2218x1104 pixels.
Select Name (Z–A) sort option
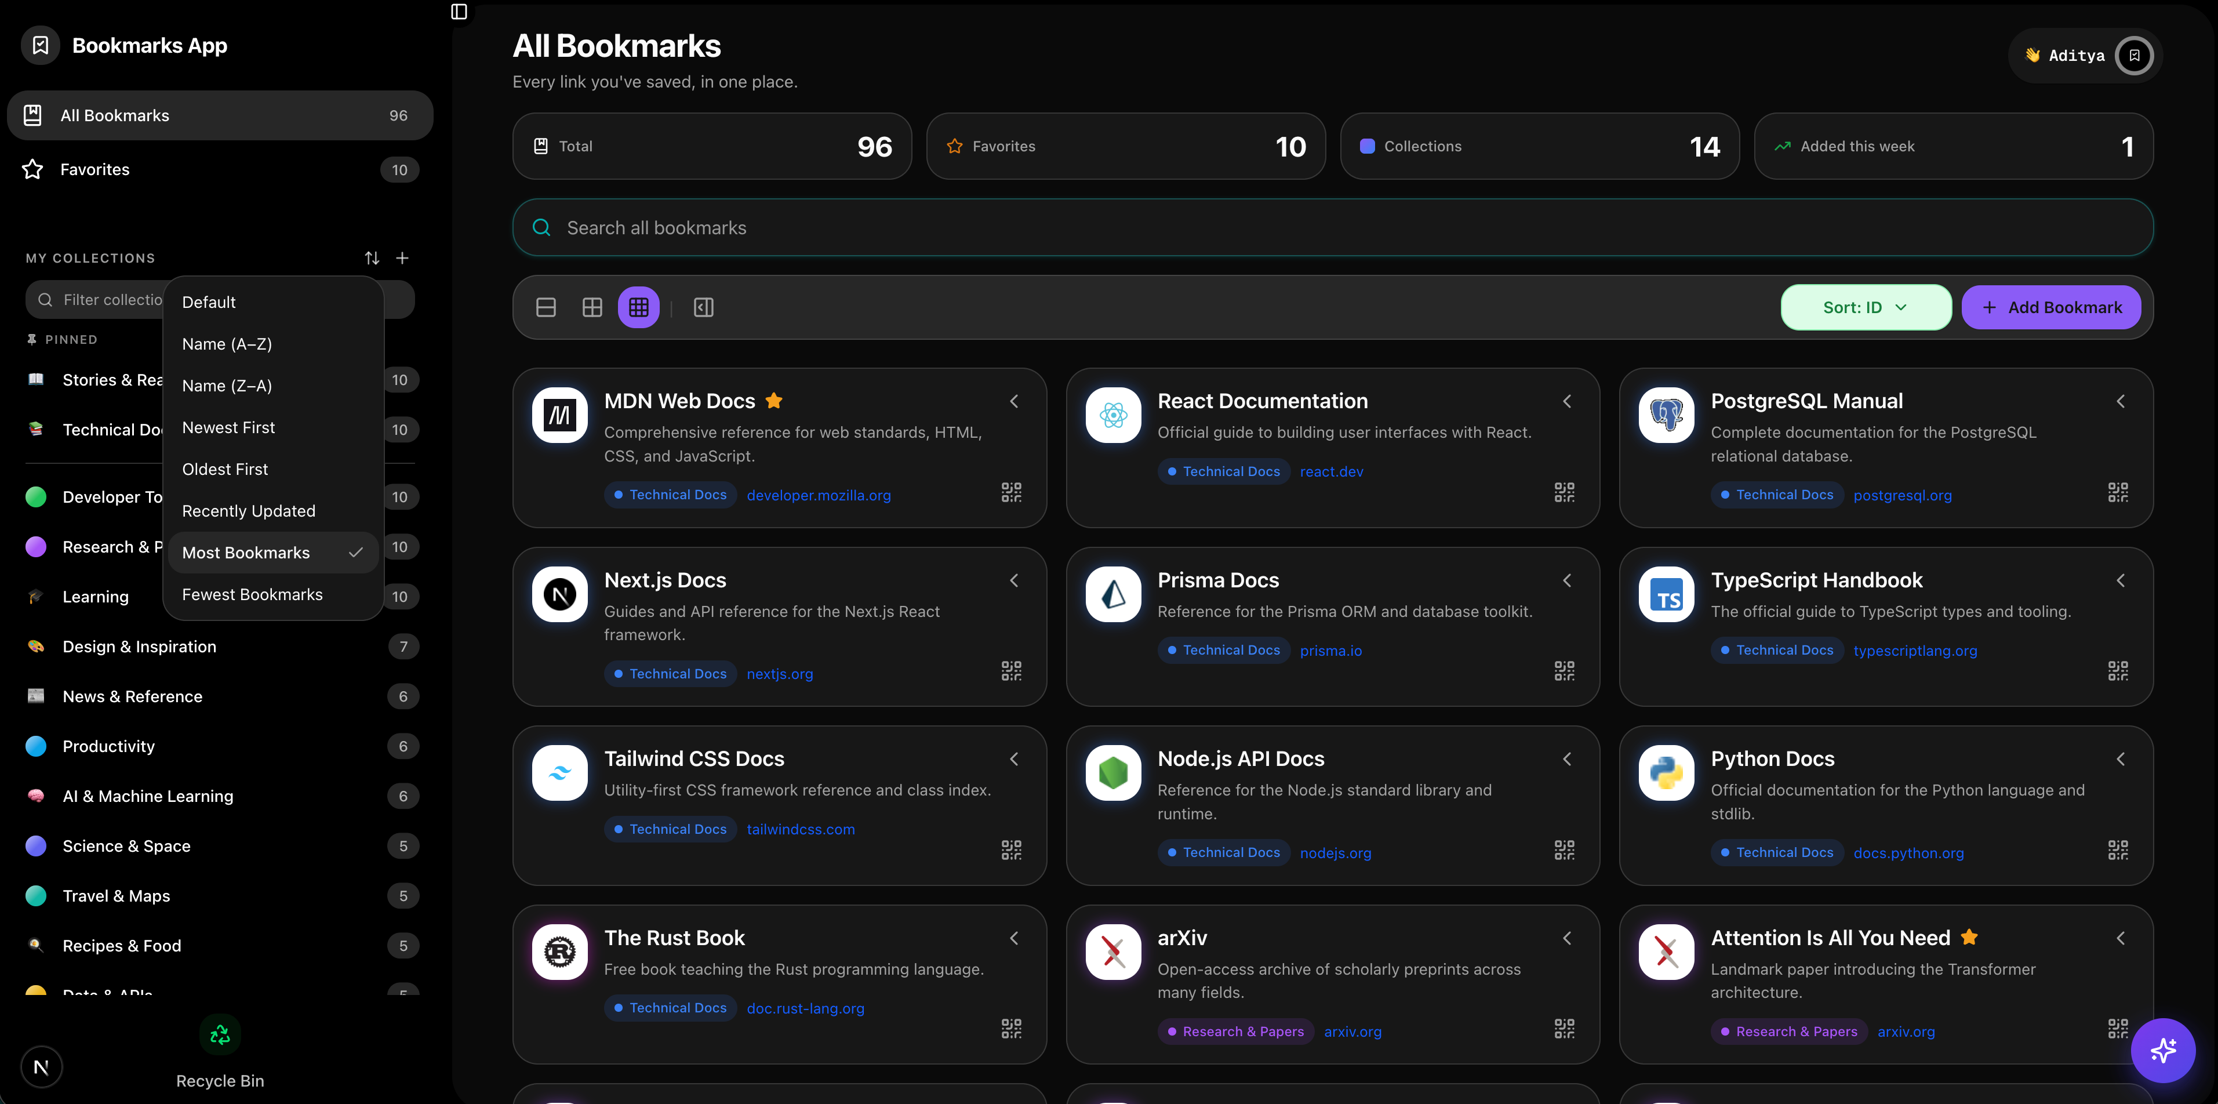pyautogui.click(x=273, y=386)
